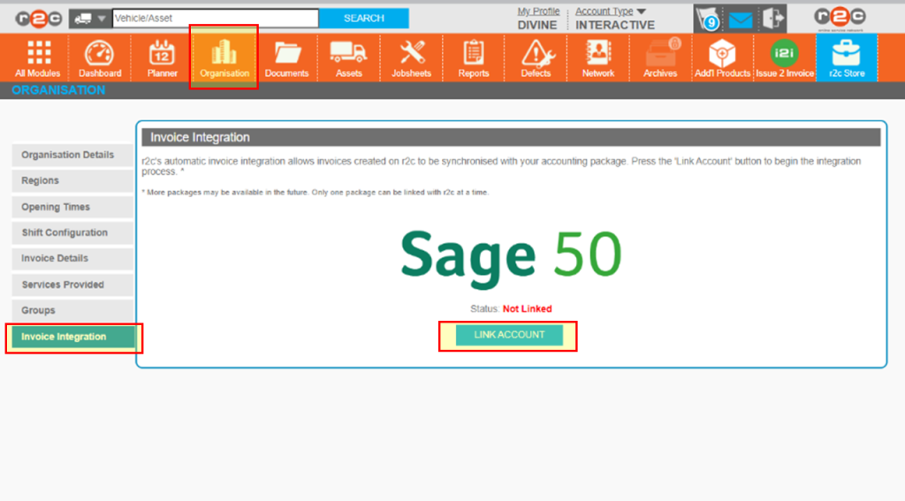
Task: Open the Issue 2 Invoice module
Action: pyautogui.click(x=785, y=57)
